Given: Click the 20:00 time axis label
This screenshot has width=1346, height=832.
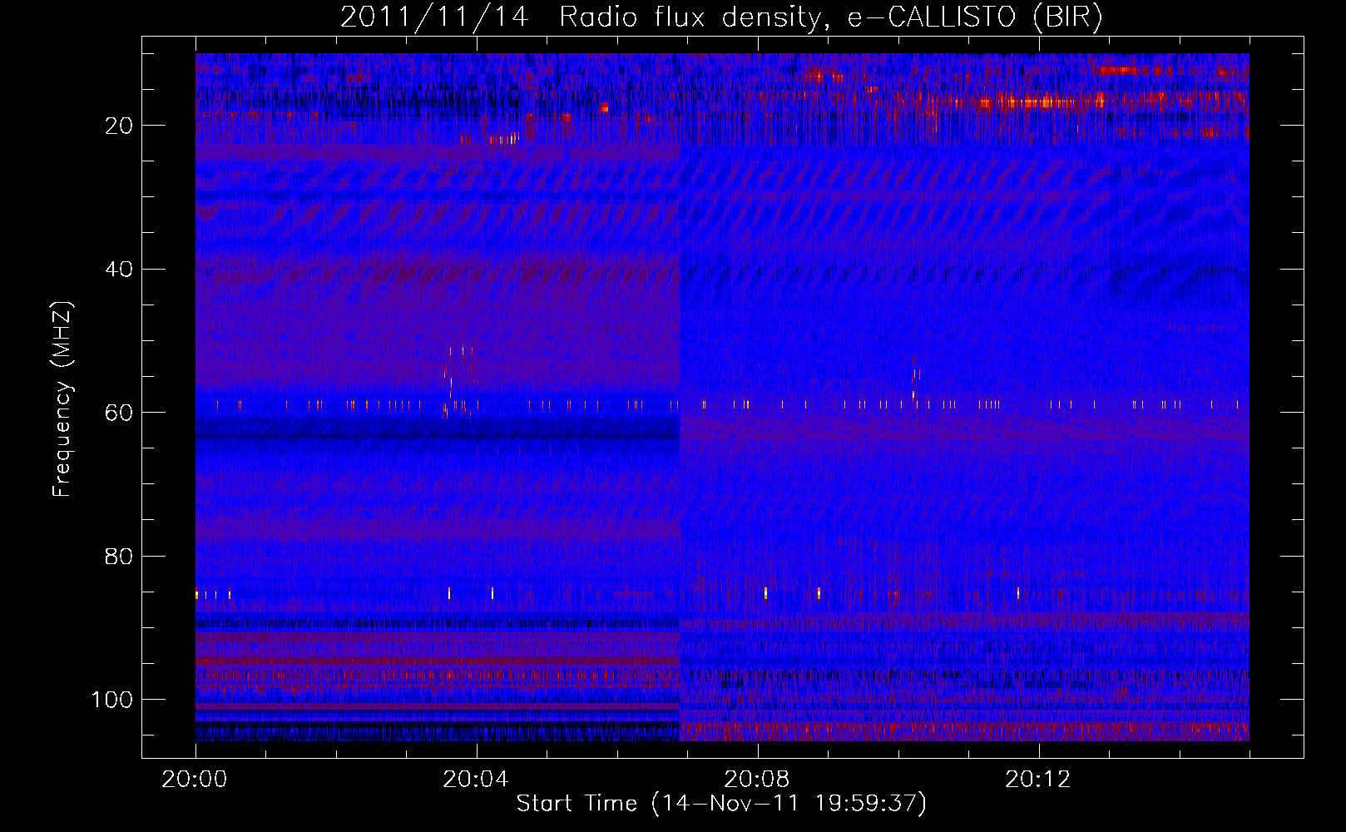Looking at the screenshot, I should (x=195, y=780).
